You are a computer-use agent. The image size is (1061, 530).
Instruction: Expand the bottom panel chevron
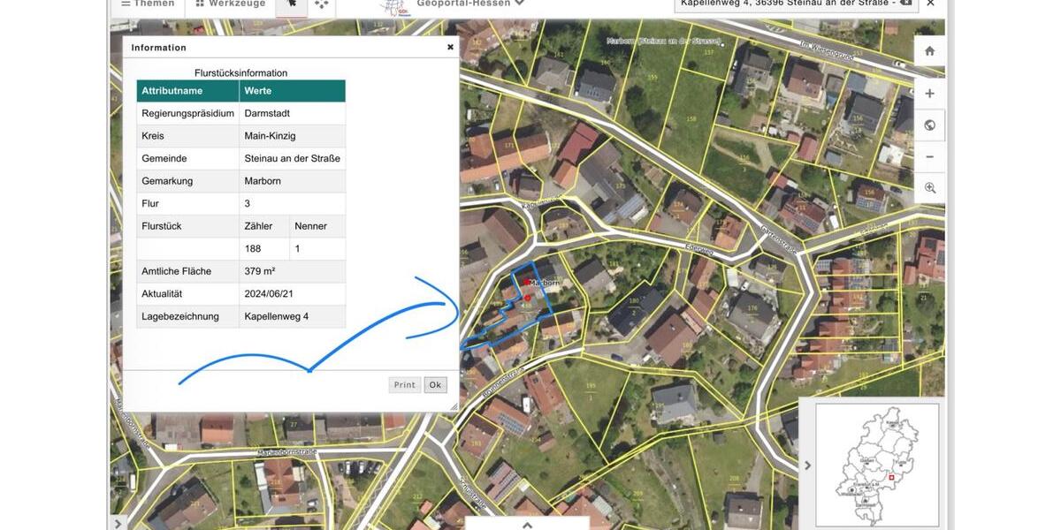528,525
